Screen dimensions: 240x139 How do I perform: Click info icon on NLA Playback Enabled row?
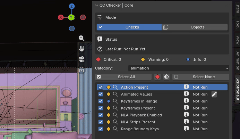[x=186, y=115]
